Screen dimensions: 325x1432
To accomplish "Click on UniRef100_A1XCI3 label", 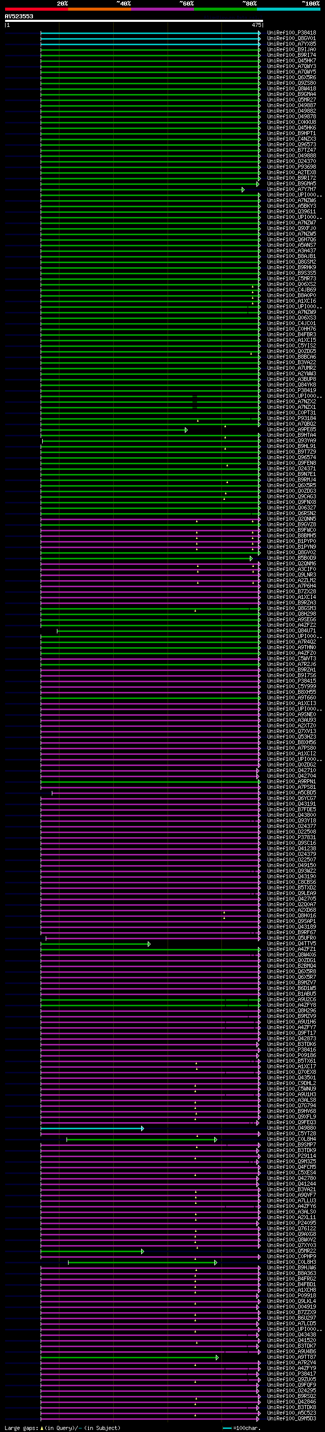I will (x=291, y=703).
